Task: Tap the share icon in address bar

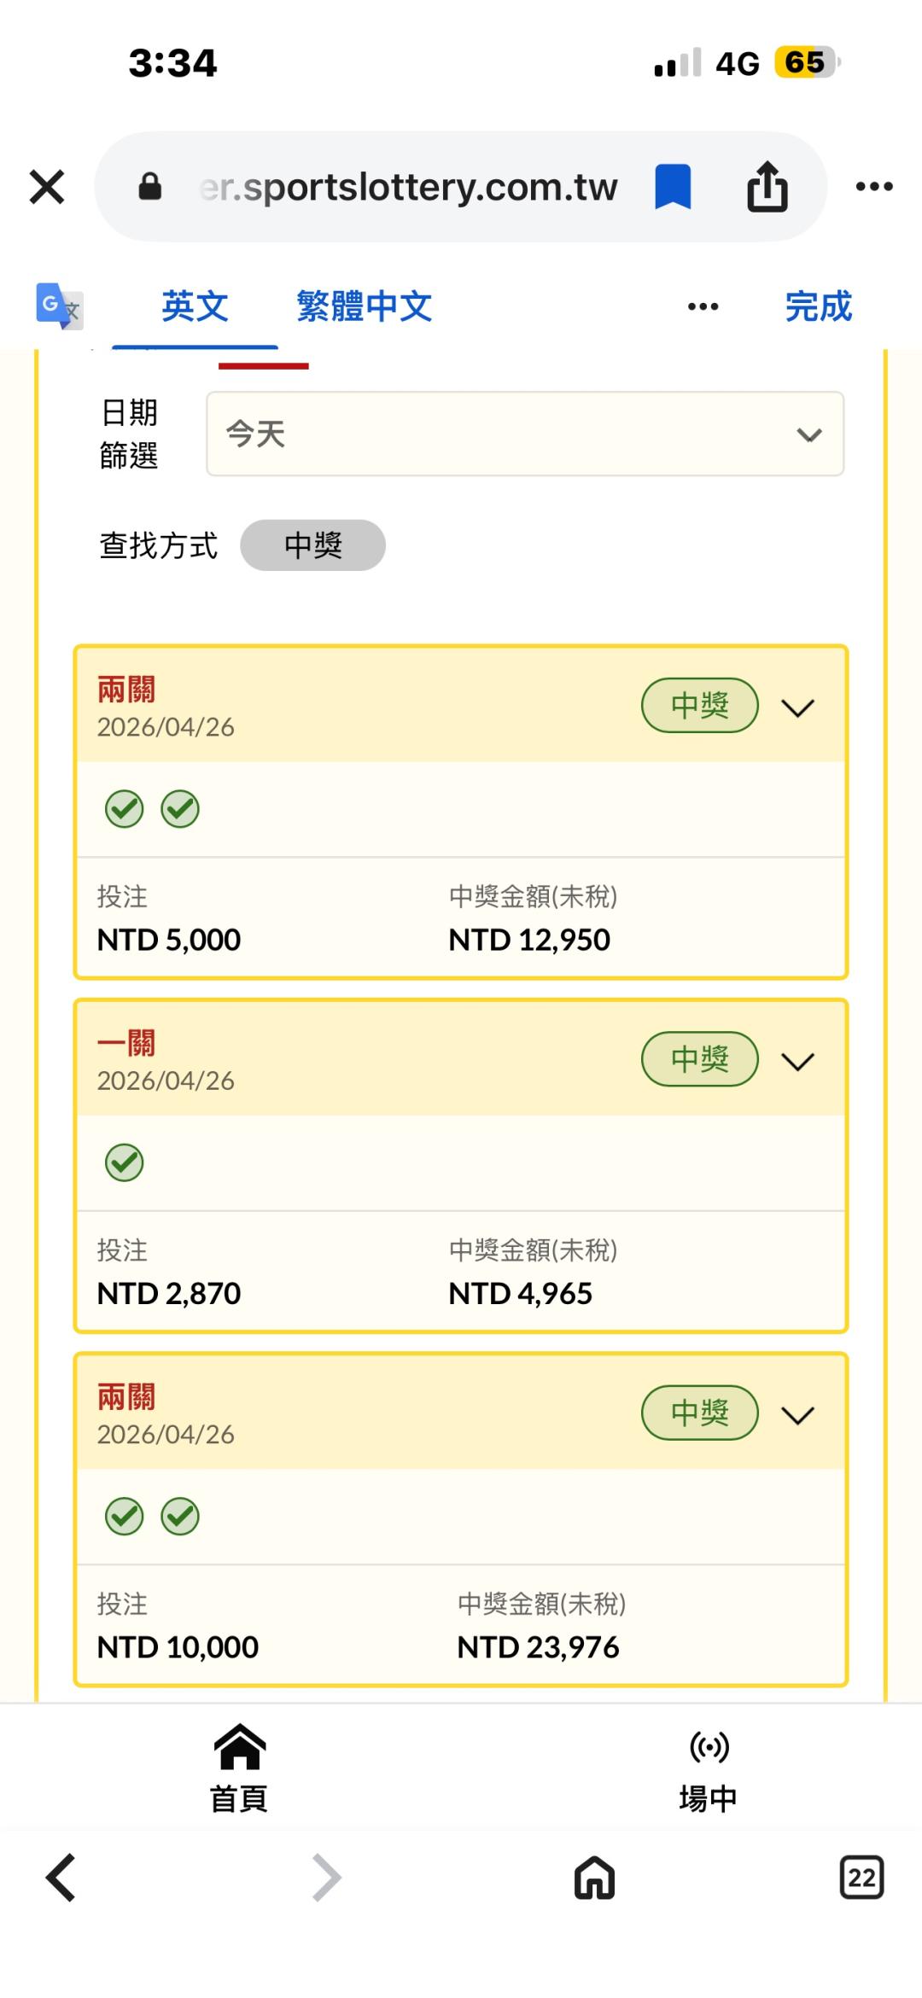Action: [x=767, y=187]
